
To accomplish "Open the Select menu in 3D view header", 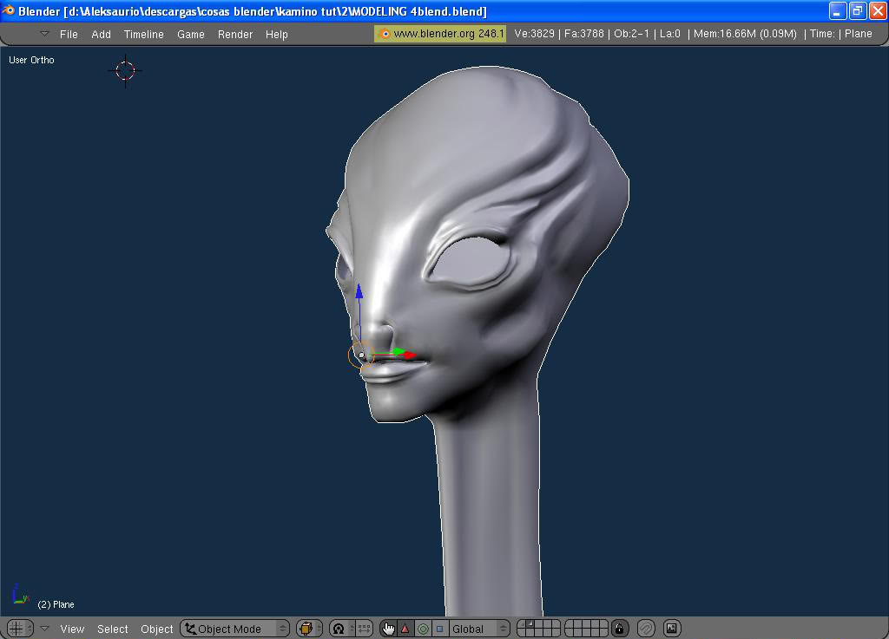I will click(x=113, y=629).
